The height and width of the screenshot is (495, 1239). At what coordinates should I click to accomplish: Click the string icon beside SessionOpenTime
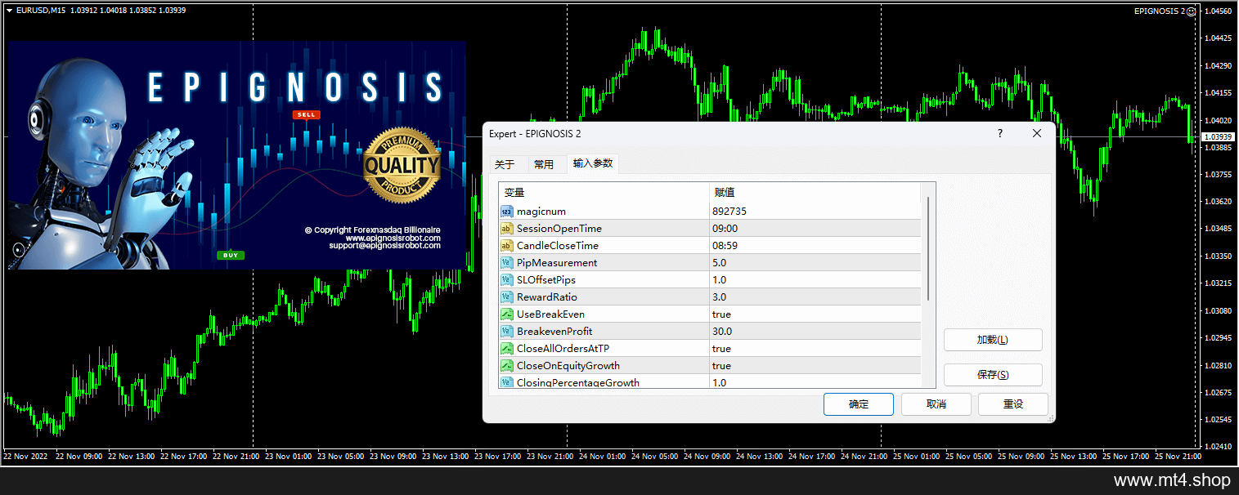click(x=506, y=229)
